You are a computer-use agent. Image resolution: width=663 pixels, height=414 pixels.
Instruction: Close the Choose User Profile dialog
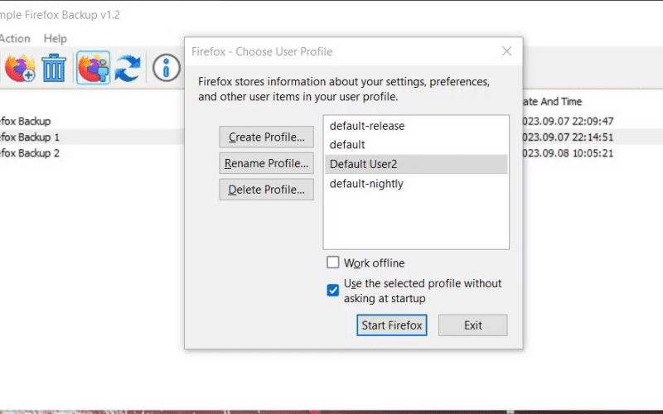pos(506,51)
